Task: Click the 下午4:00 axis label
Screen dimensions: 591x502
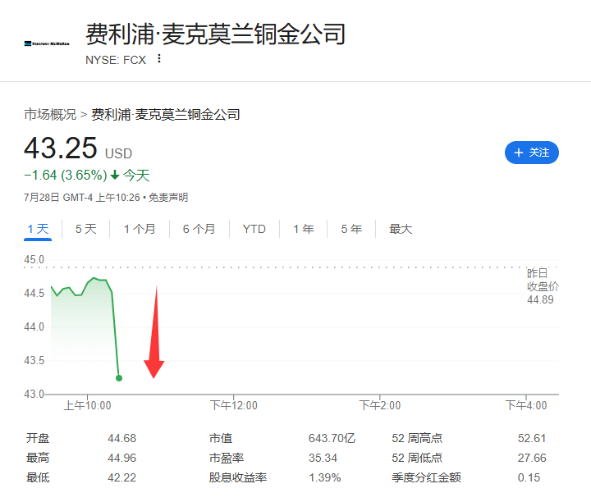Action: [x=526, y=405]
